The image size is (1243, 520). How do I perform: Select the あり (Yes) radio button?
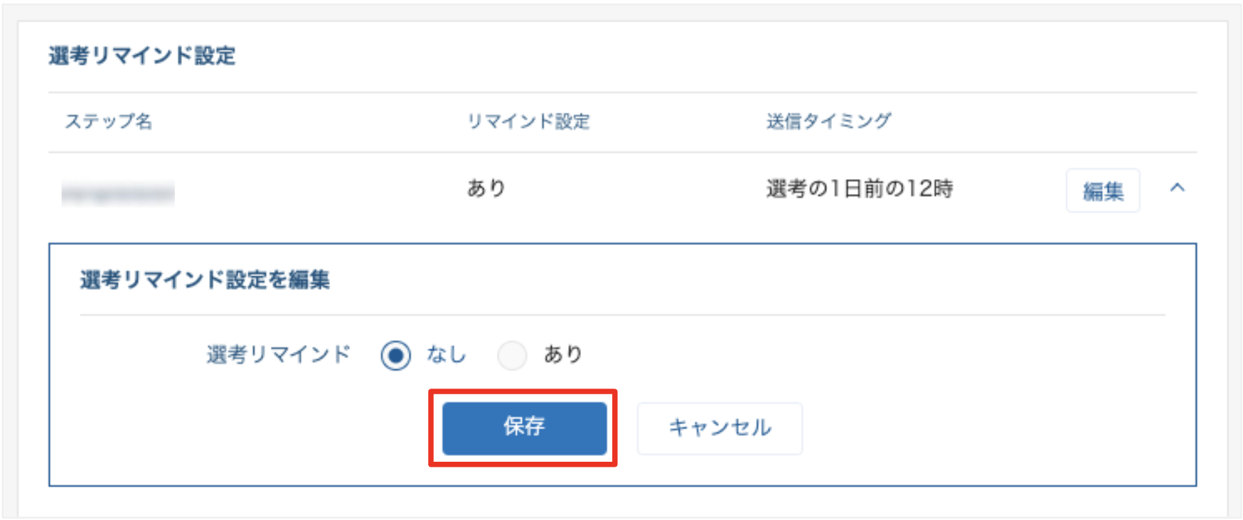513,354
